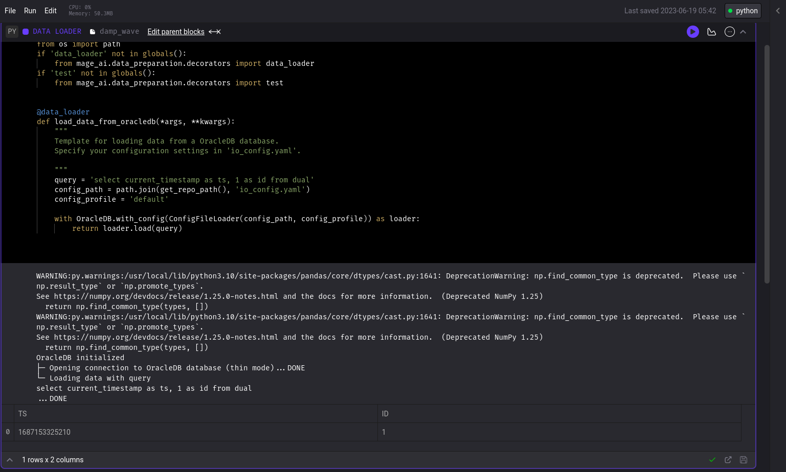This screenshot has width=786, height=472.
Task: Click the purple DATA LOADER color square
Action: tap(26, 32)
